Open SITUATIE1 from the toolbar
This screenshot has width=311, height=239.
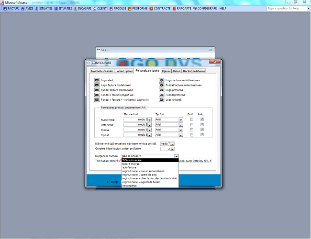click(x=44, y=8)
